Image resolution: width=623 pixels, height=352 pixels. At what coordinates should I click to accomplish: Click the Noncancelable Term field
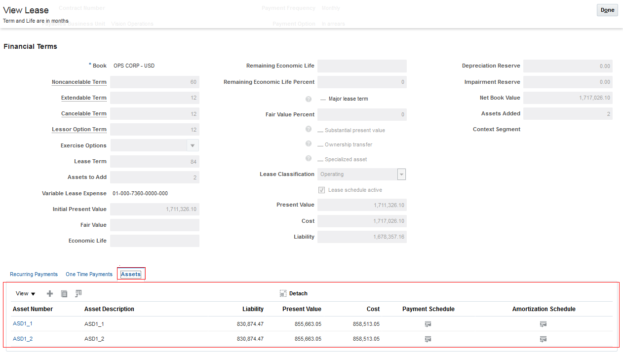point(155,82)
